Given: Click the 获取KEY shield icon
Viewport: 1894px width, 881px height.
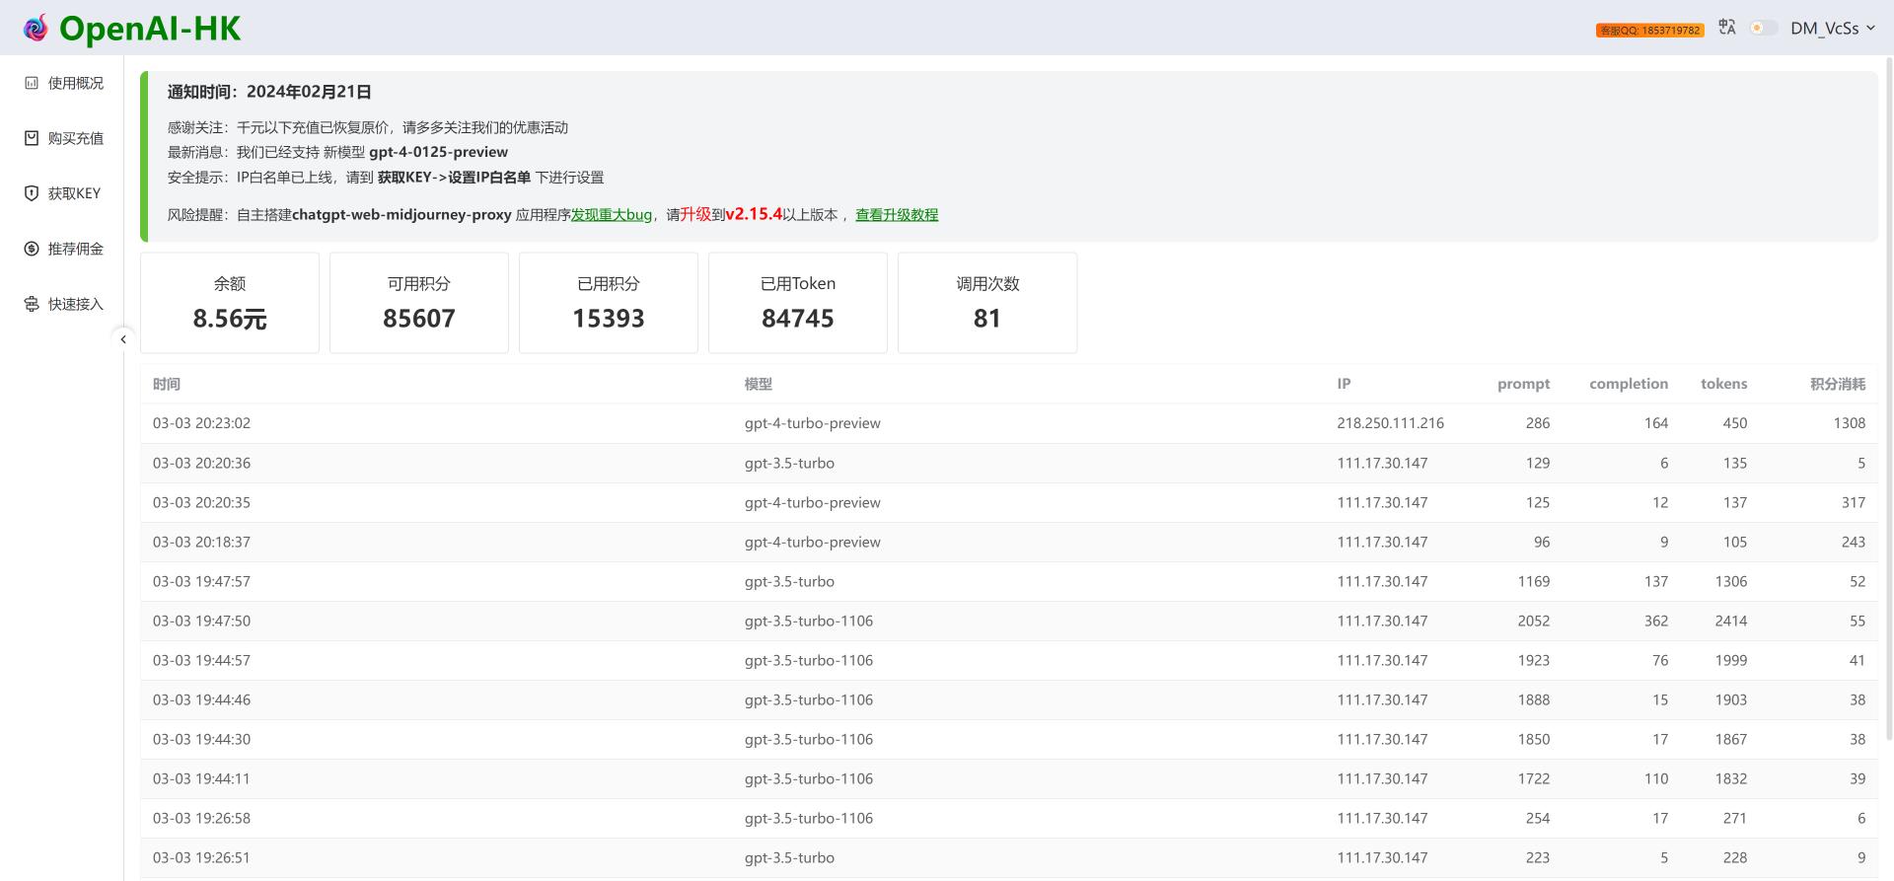Looking at the screenshot, I should 32,193.
